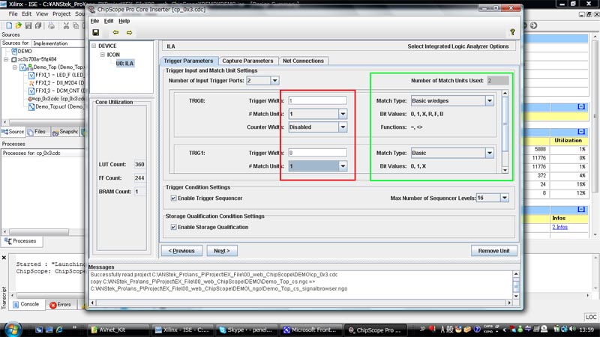Enable Trigger Sequencer checkbox
The image size is (600, 337).
coord(174,198)
